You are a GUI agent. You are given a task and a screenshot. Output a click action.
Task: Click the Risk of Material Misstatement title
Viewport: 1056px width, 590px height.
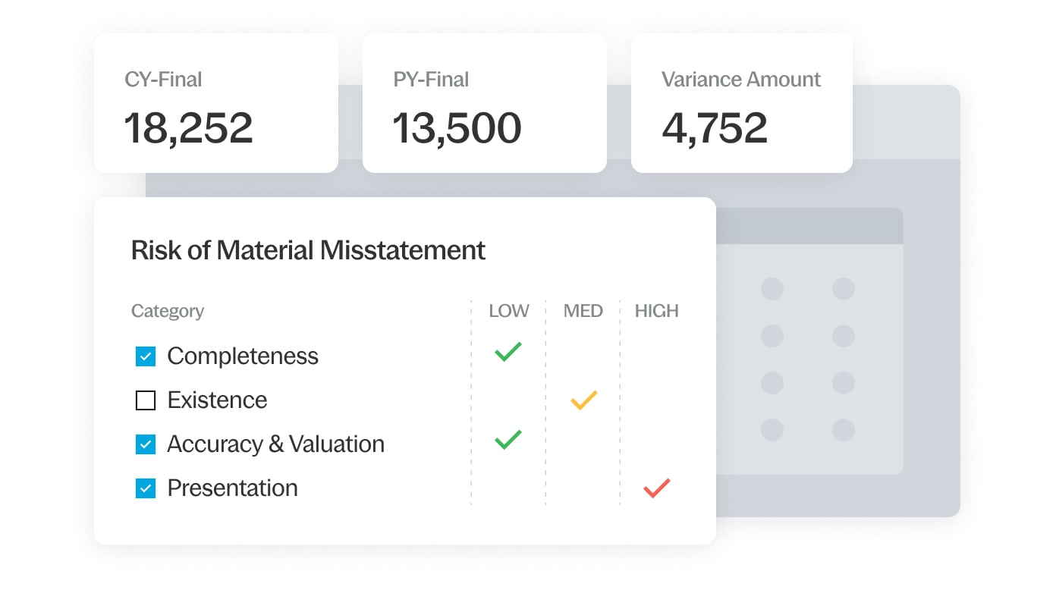308,250
